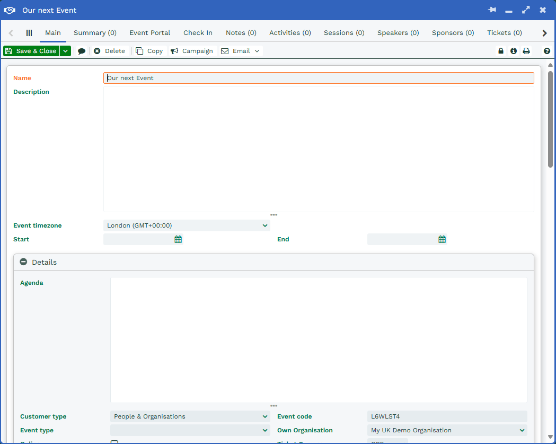Minimize the event window

click(509, 11)
